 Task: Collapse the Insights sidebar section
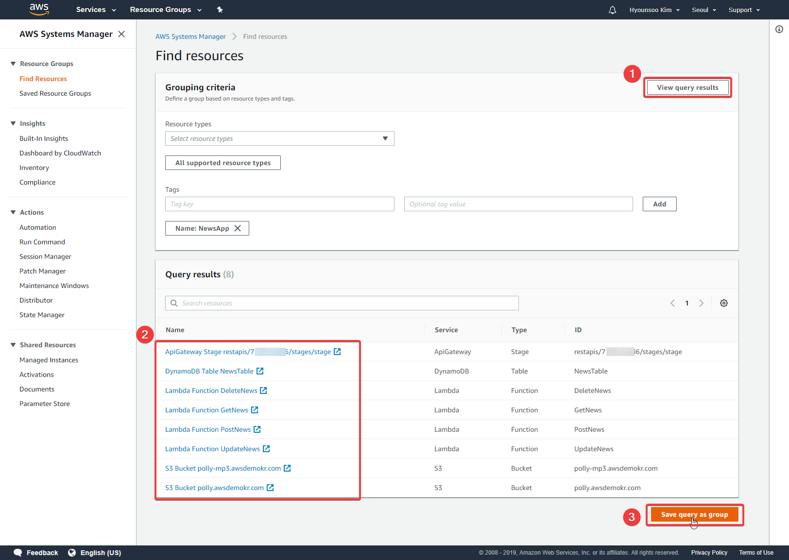point(13,123)
